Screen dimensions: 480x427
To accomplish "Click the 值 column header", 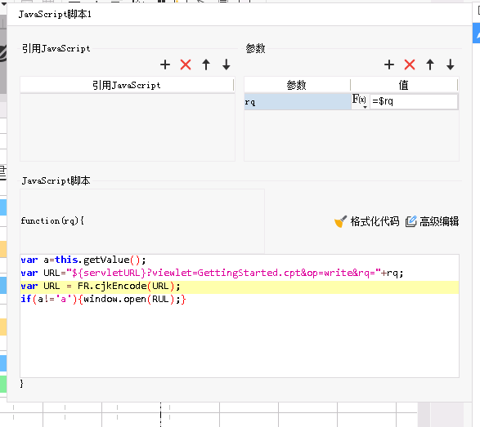I will coord(404,85).
